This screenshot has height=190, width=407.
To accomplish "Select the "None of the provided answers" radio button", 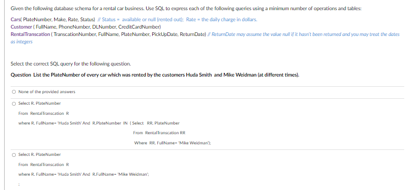I will [x=14, y=92].
